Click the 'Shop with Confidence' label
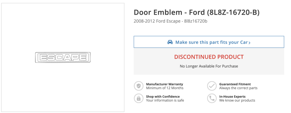 (x=163, y=97)
